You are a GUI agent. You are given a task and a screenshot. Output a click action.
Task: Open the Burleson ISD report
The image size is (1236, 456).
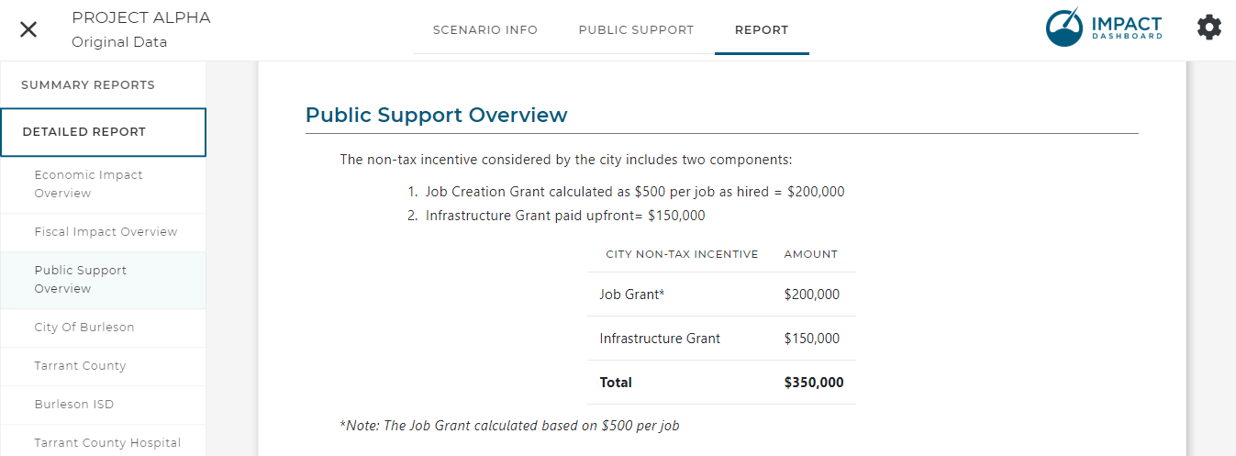[x=103, y=406]
